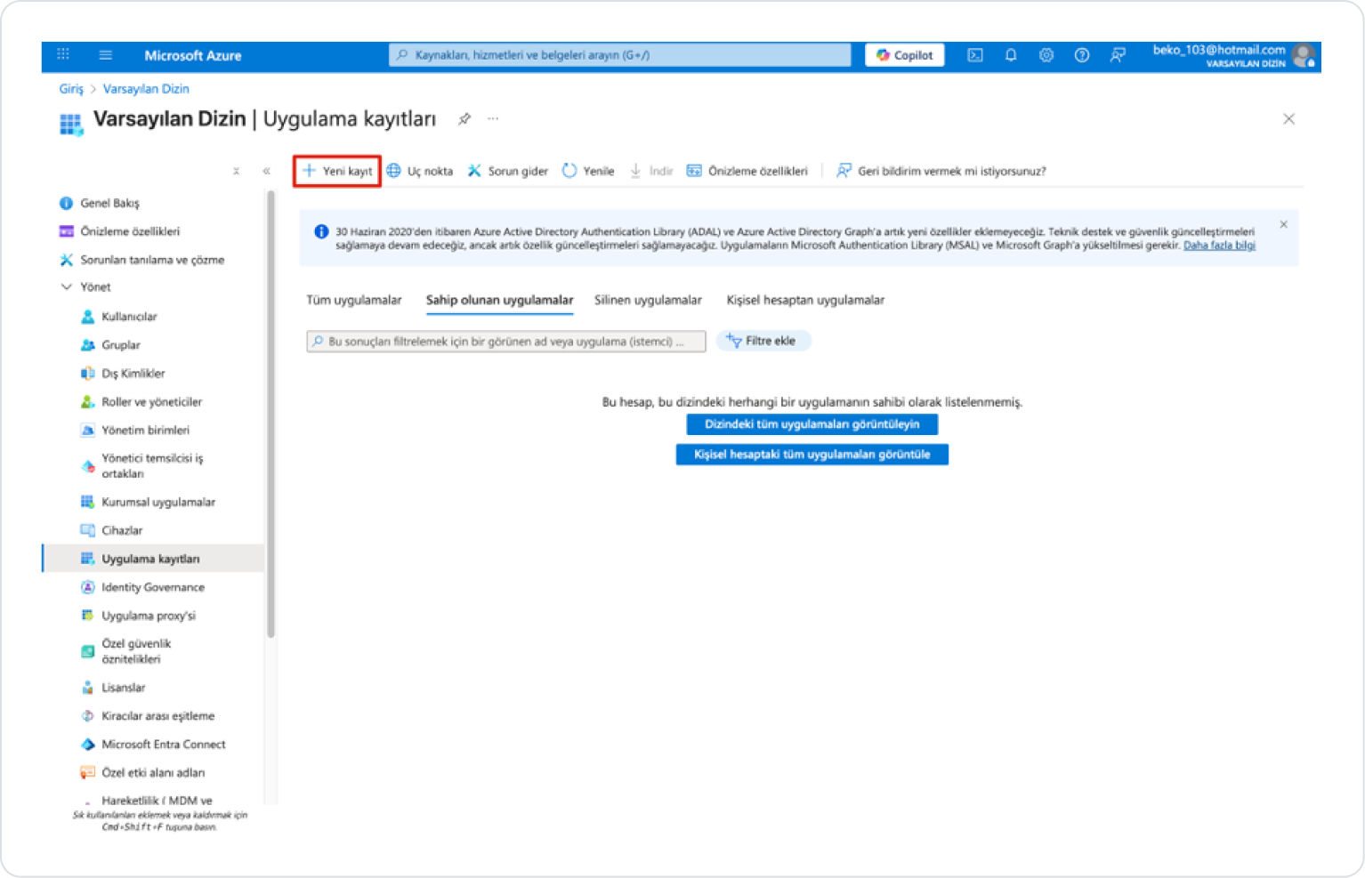Click the application name filter field

[x=506, y=342]
